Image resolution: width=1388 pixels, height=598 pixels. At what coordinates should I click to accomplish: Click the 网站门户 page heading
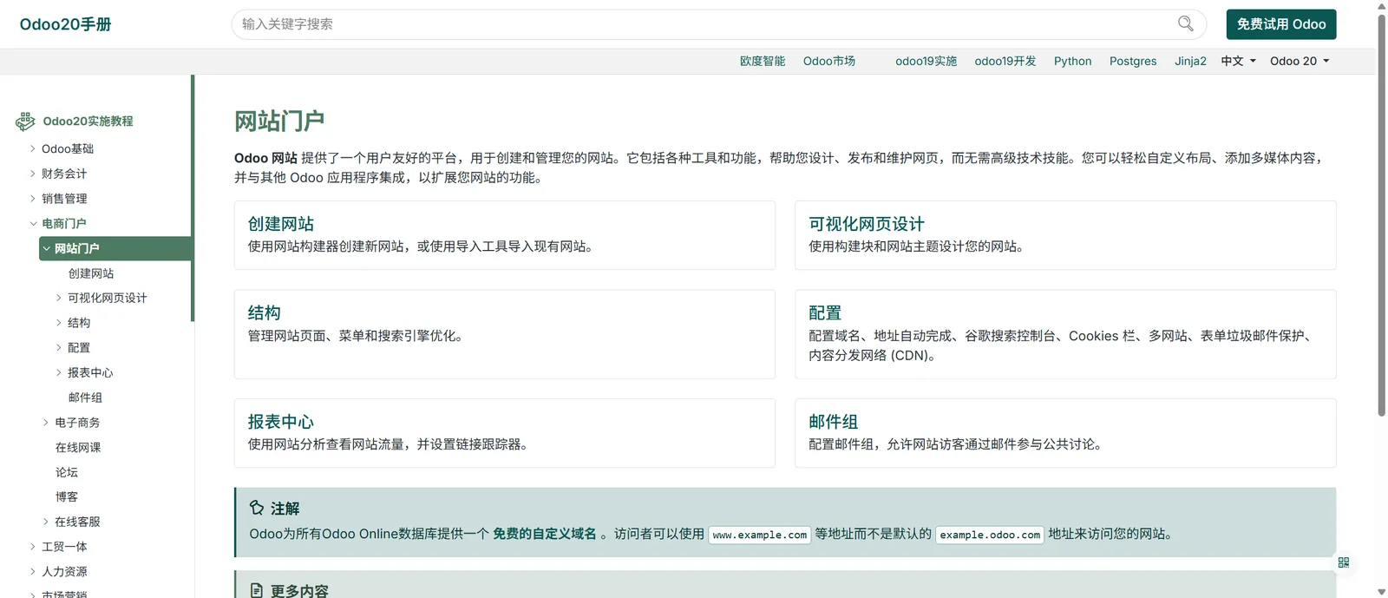(x=279, y=122)
